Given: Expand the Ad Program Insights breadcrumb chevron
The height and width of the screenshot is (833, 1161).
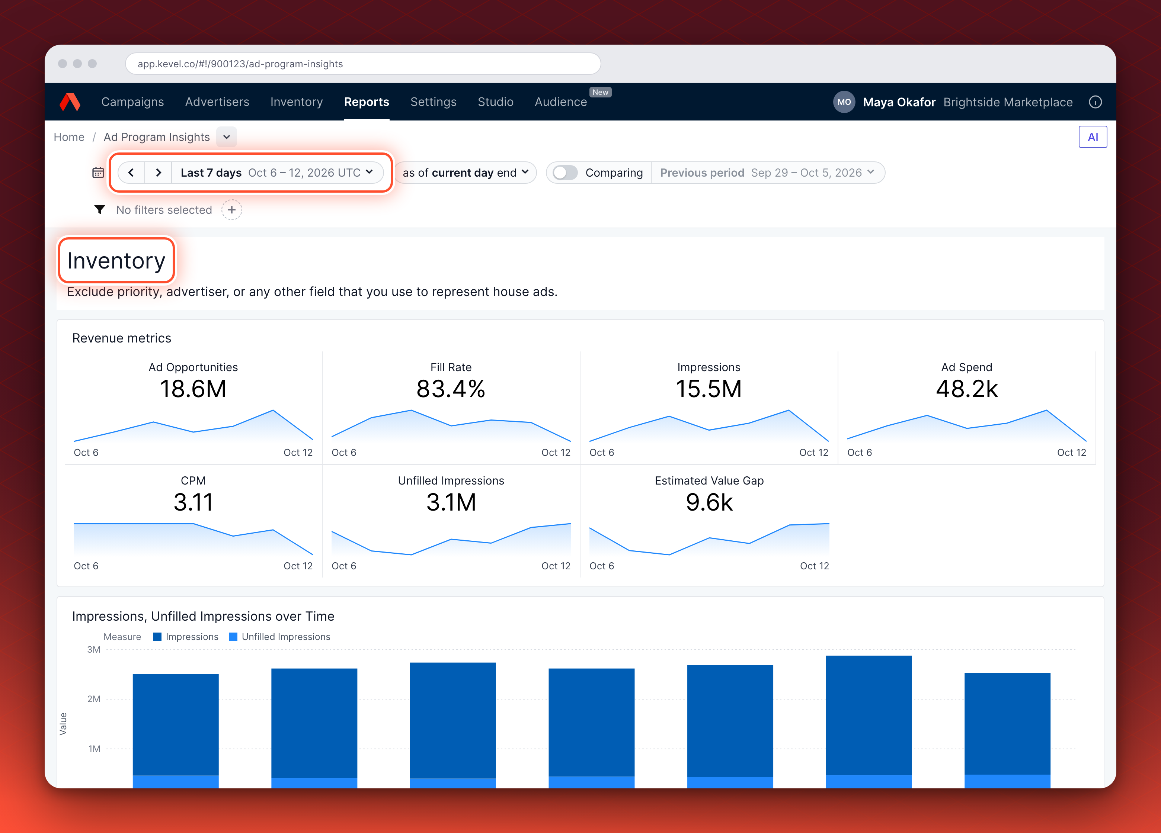Looking at the screenshot, I should tap(226, 136).
